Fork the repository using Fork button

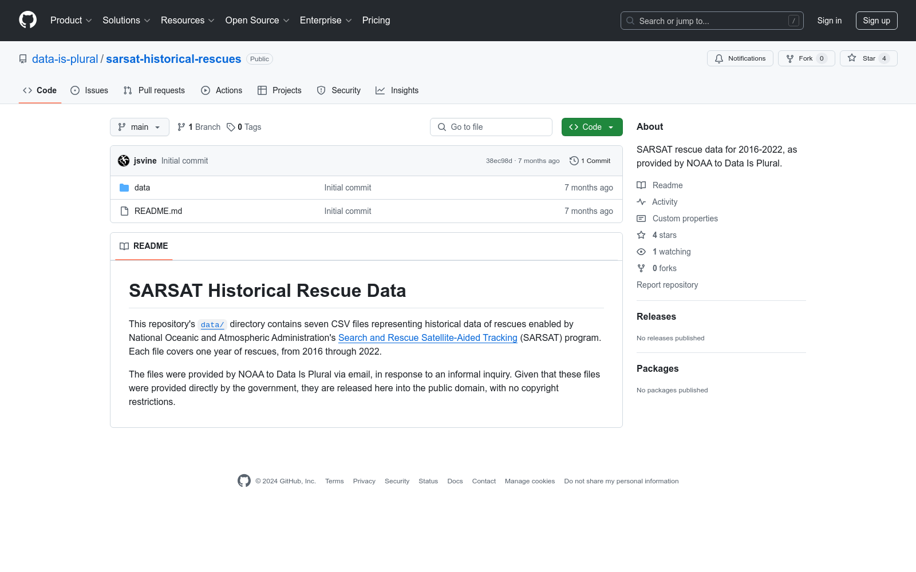point(806,58)
